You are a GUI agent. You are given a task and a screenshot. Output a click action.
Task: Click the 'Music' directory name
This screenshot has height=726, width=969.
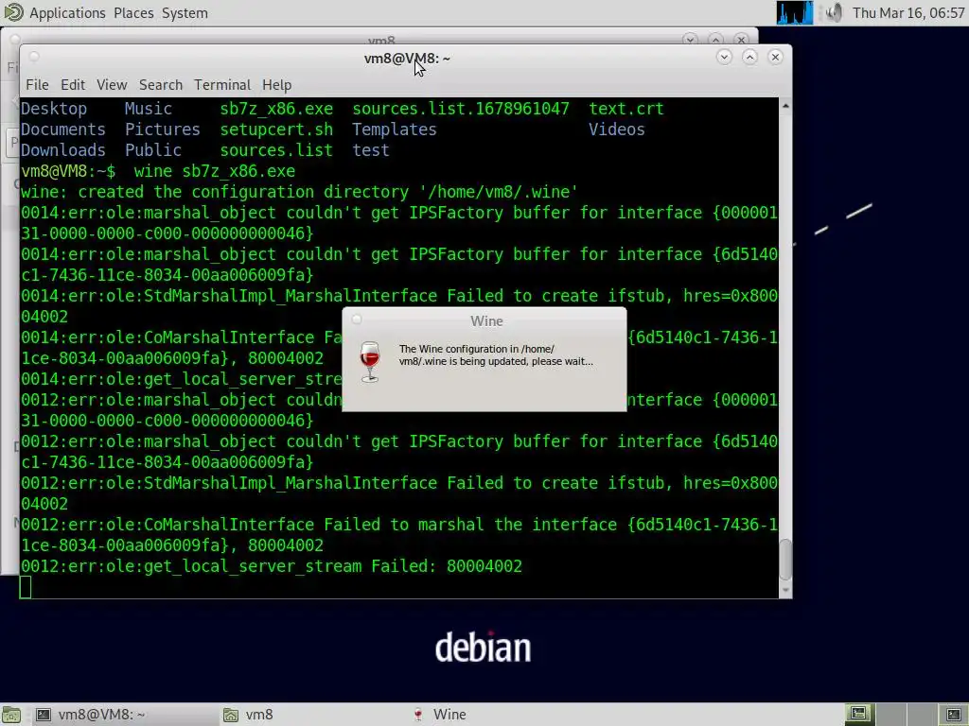(149, 109)
